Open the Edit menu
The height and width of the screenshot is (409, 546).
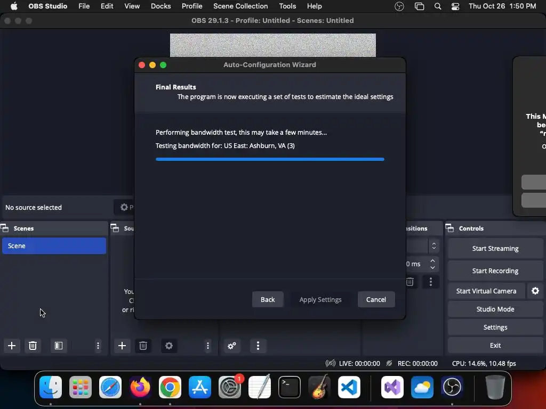pyautogui.click(x=107, y=6)
